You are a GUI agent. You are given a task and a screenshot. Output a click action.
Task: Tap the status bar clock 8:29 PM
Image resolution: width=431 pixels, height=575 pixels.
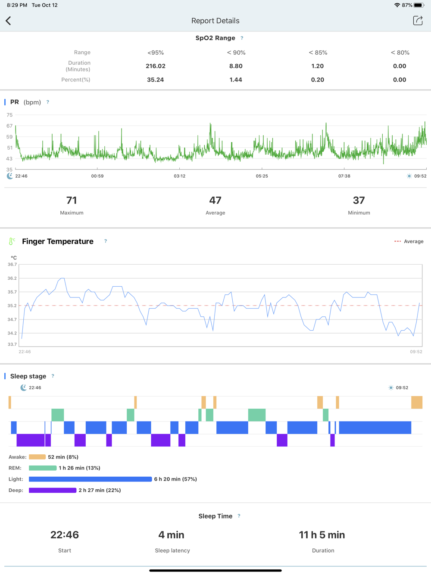pyautogui.click(x=17, y=5)
